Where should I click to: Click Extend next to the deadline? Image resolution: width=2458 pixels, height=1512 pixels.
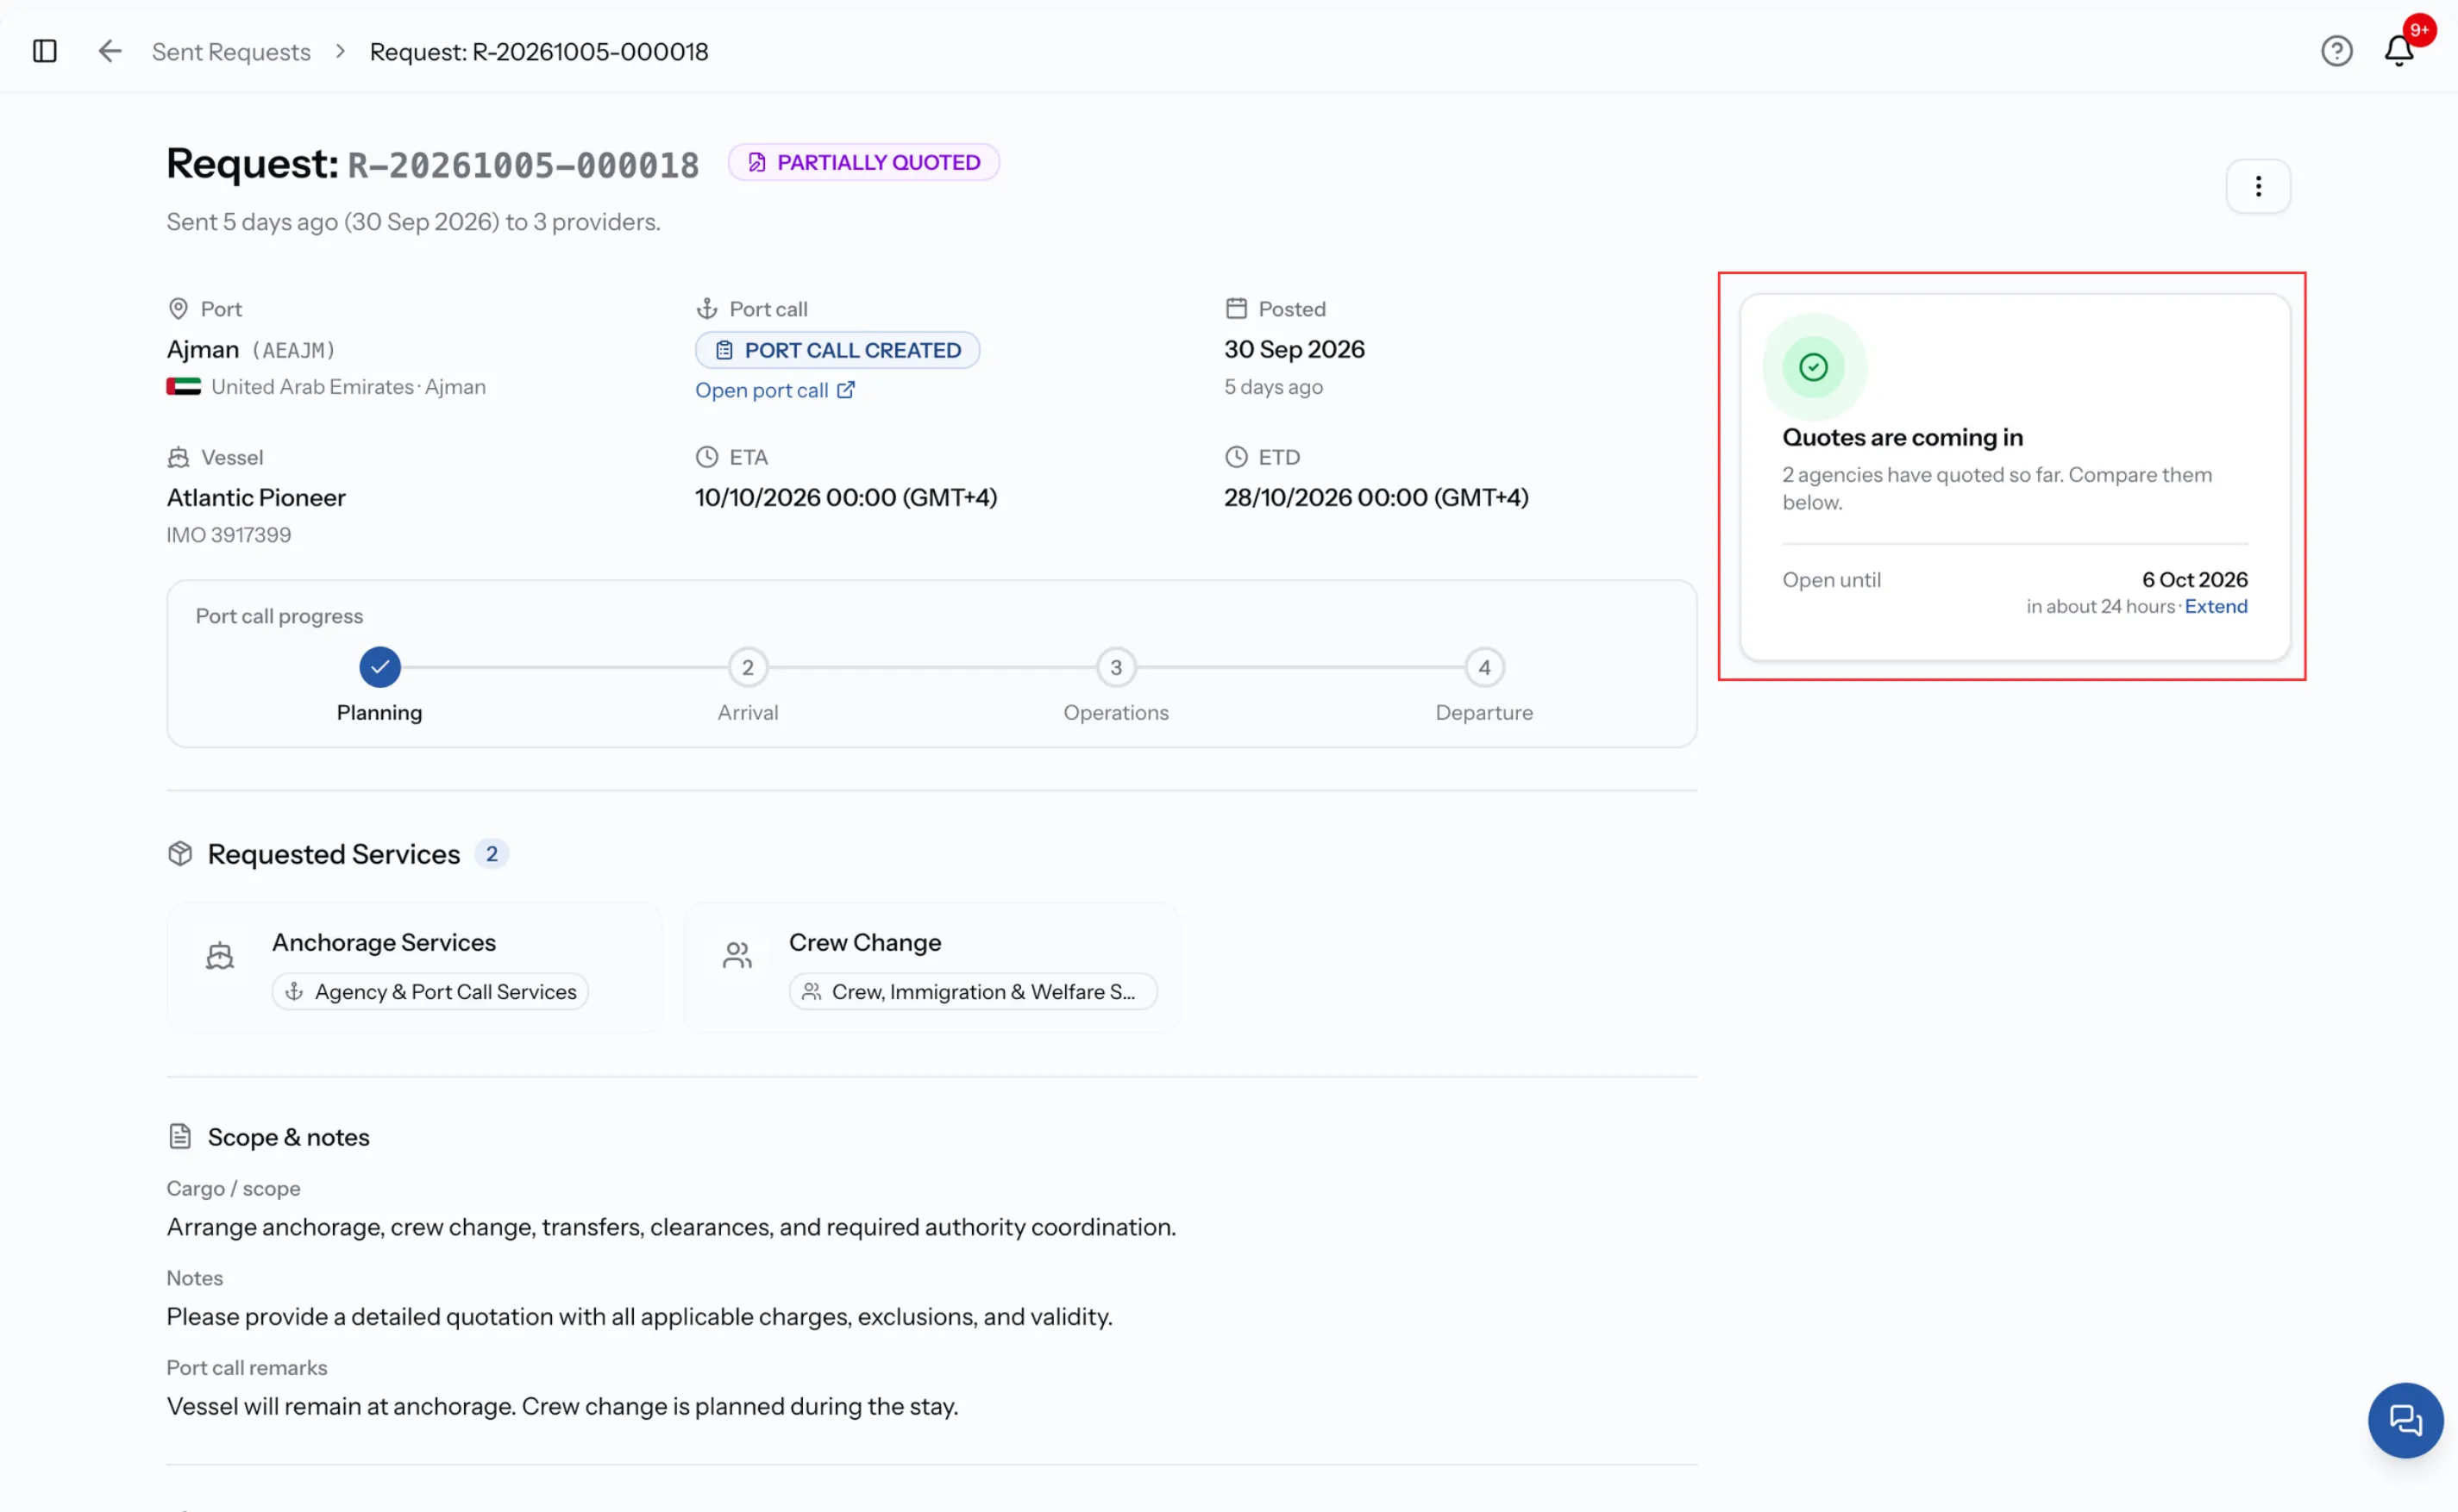(2215, 606)
